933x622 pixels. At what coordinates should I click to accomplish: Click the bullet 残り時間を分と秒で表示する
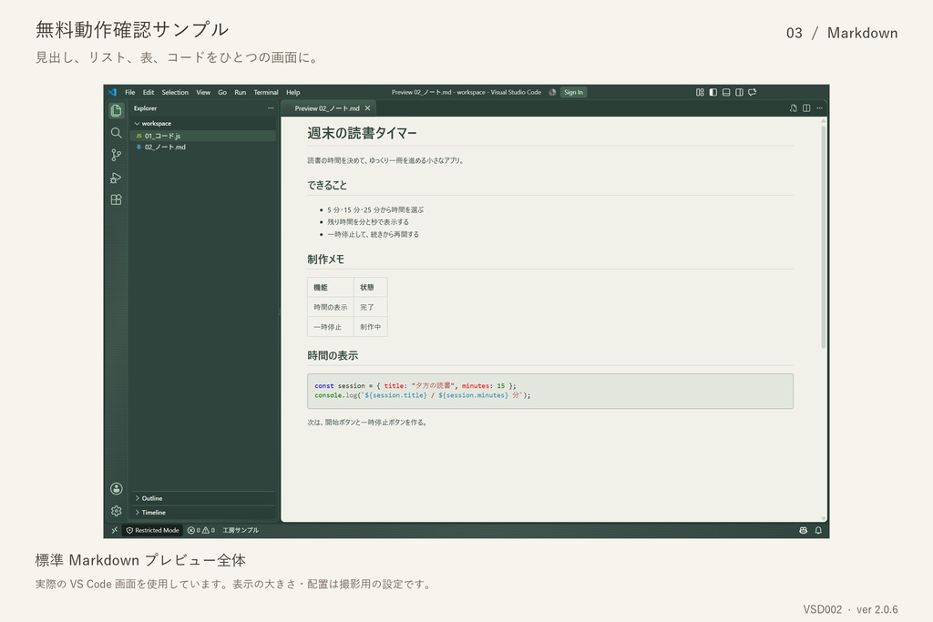[368, 222]
